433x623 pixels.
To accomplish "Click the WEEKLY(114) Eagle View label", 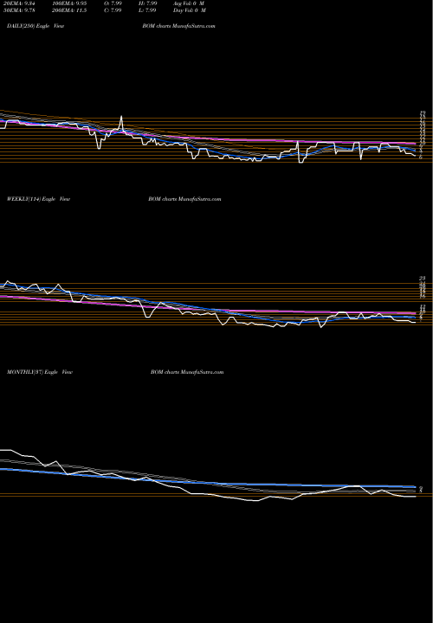I will 38,199.
